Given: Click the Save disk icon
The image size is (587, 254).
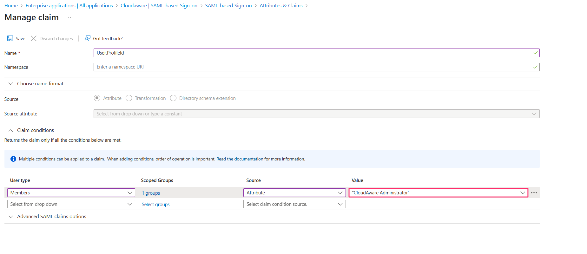Looking at the screenshot, I should [10, 38].
